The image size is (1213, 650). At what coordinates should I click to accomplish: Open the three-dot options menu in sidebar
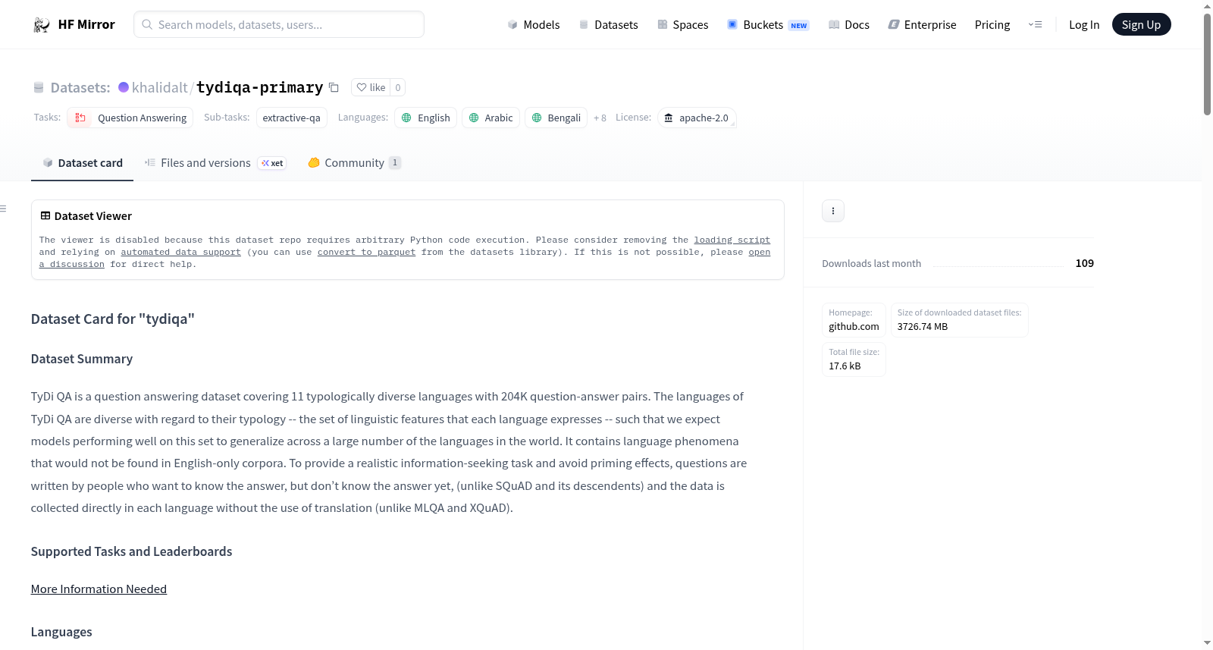[x=833, y=211]
